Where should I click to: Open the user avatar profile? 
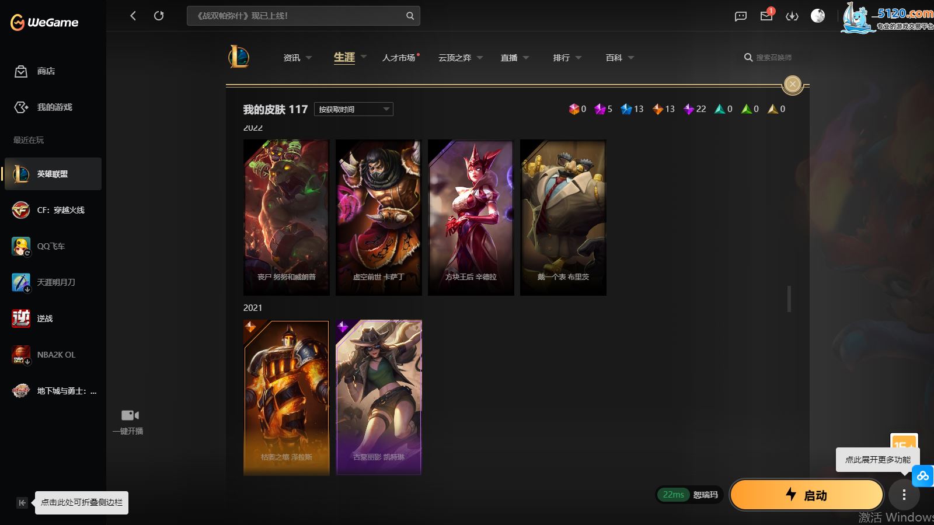(x=818, y=16)
